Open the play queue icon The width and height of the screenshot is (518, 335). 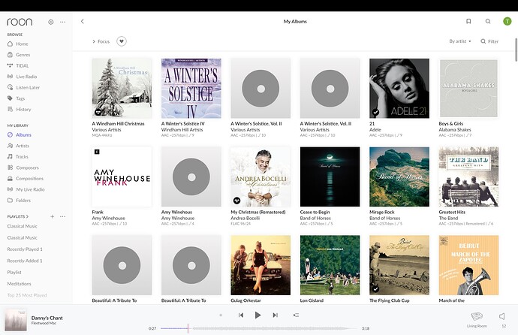point(296,315)
